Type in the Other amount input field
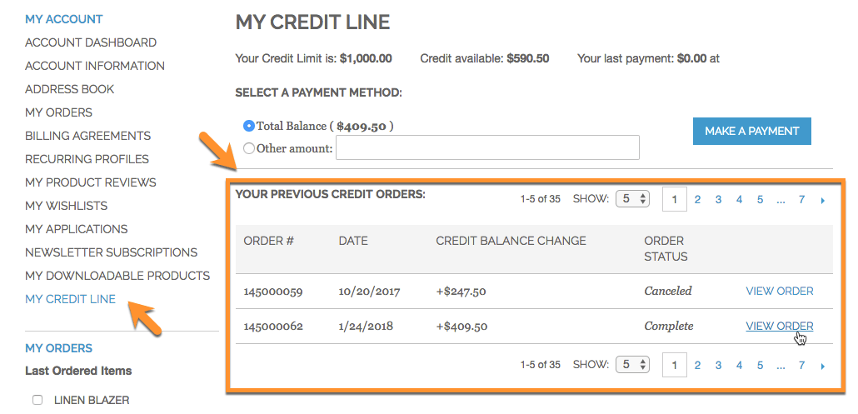Image resolution: width=858 pixels, height=414 pixels. point(487,147)
